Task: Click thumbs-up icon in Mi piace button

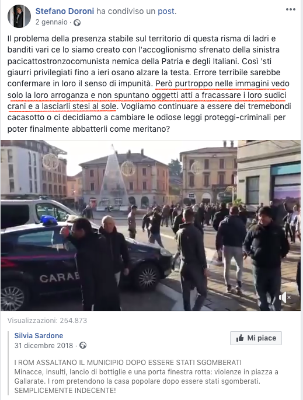Action: point(239,338)
